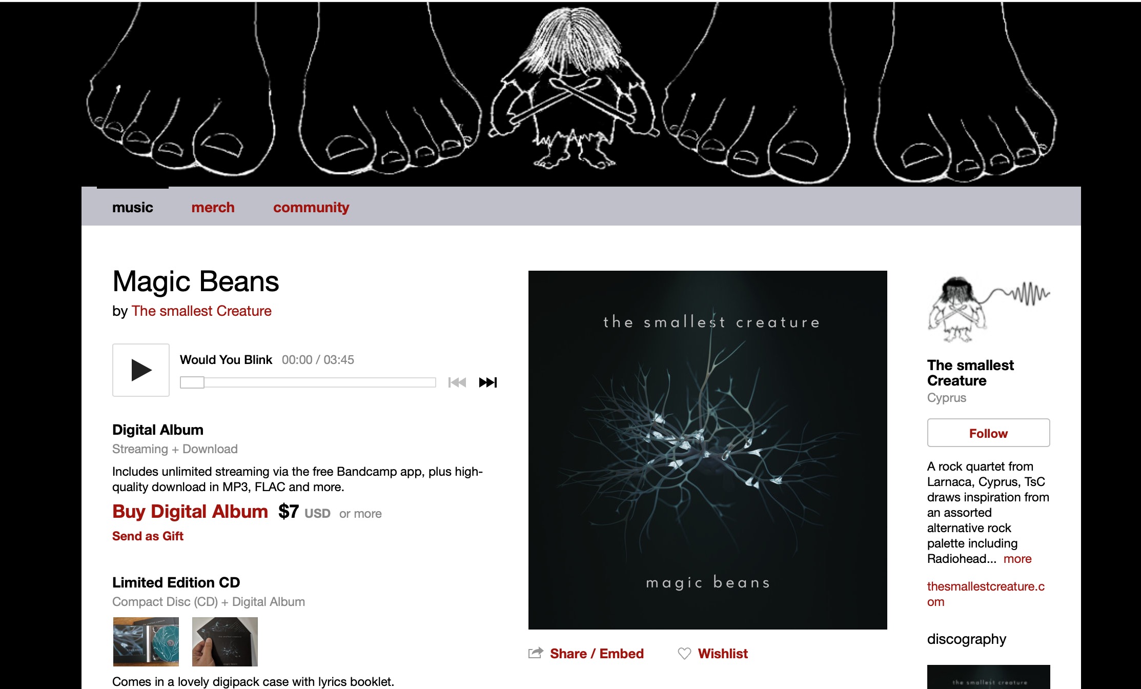Open The smallest Creature artist link
The height and width of the screenshot is (689, 1141).
pos(201,311)
